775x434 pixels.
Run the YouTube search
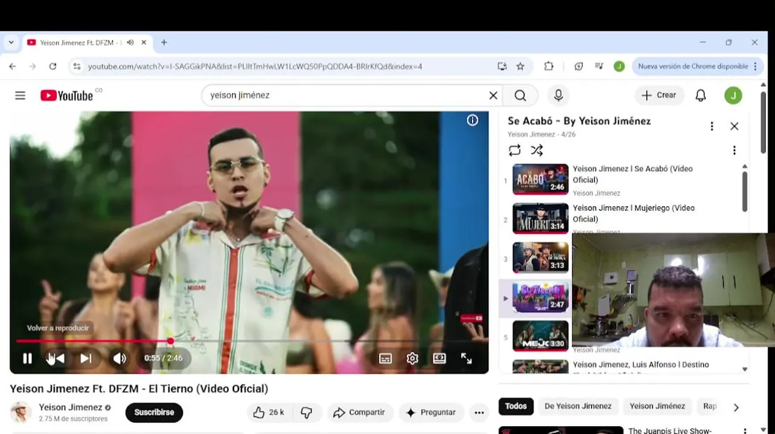pyautogui.click(x=520, y=95)
